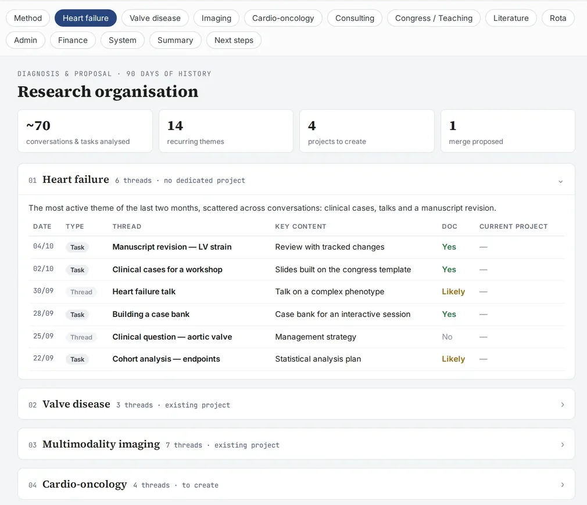
Task: Expand the Valve disease section chevron
Action: click(x=562, y=405)
